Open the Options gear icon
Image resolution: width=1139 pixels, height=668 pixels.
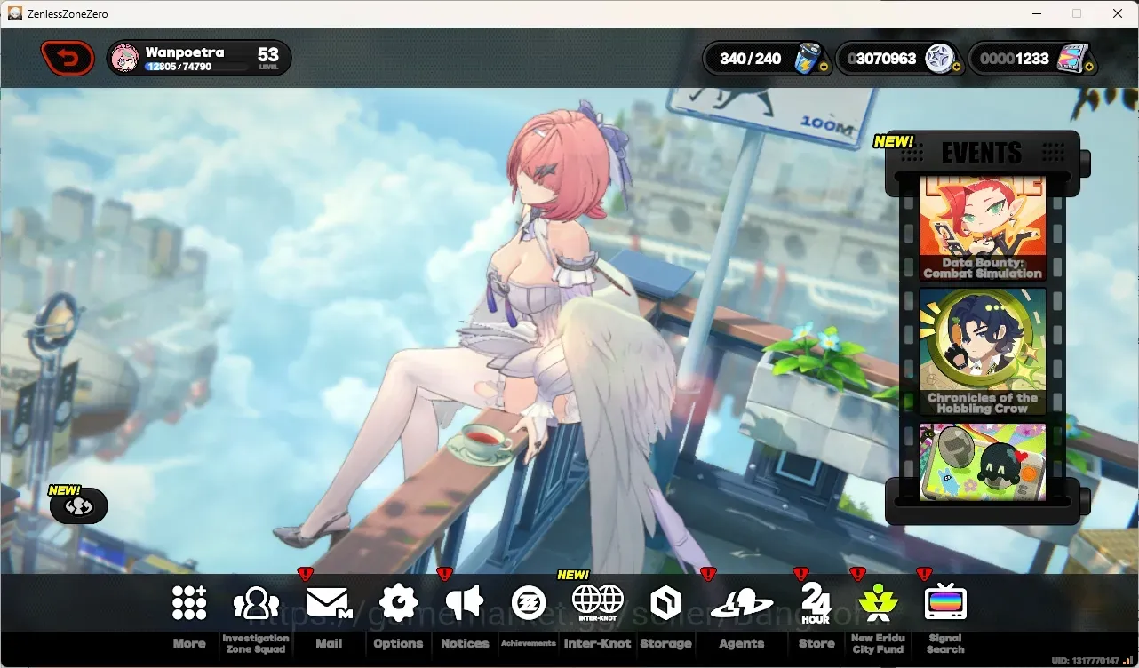(x=398, y=603)
